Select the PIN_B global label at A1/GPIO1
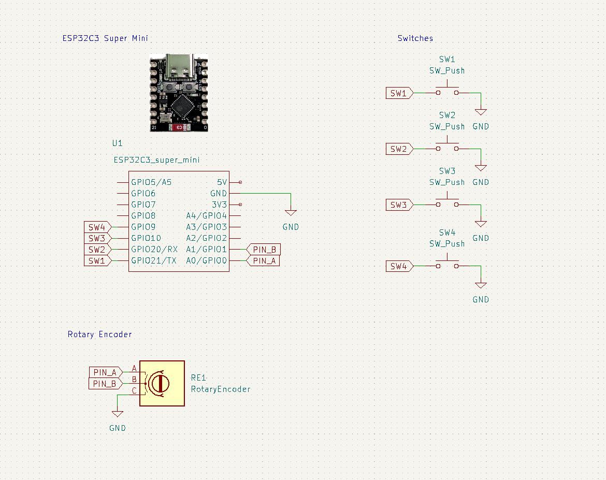 (x=263, y=249)
